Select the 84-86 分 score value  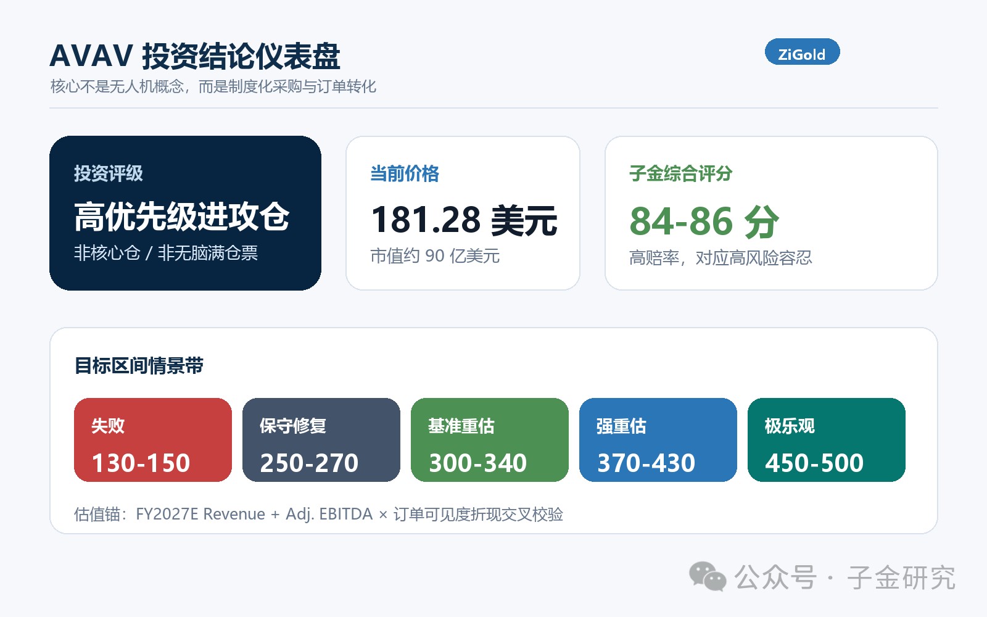coord(704,222)
